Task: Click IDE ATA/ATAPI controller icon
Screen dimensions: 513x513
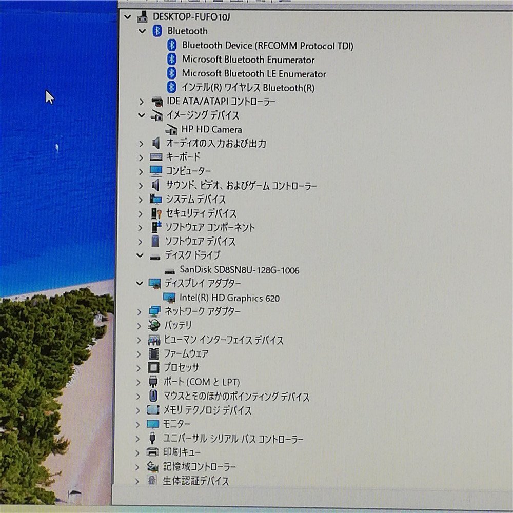Action: click(x=157, y=102)
